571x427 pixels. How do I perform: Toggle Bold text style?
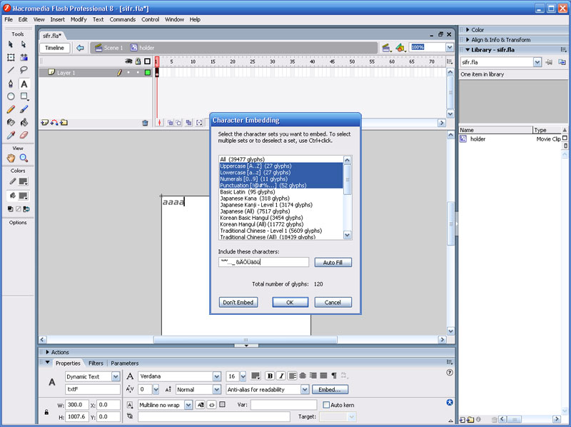click(270, 376)
